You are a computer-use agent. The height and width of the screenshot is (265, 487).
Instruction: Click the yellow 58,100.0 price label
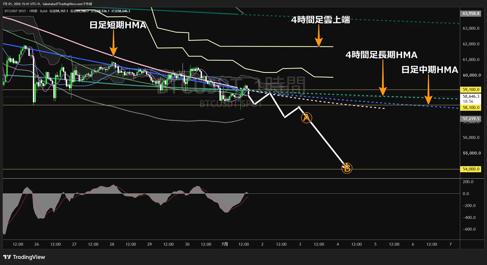point(471,108)
